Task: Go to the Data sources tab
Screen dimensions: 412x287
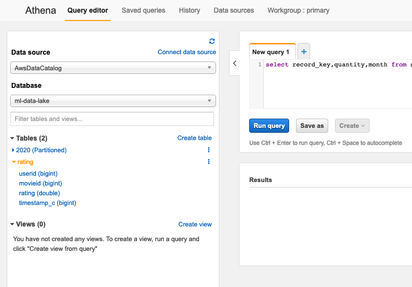Action: (234, 10)
